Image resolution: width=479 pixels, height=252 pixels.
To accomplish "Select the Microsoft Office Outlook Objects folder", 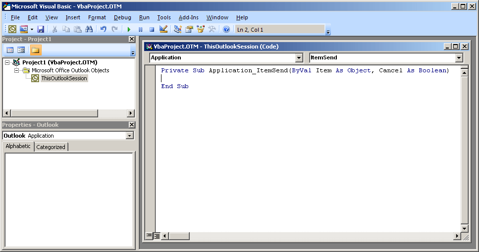I will [70, 70].
